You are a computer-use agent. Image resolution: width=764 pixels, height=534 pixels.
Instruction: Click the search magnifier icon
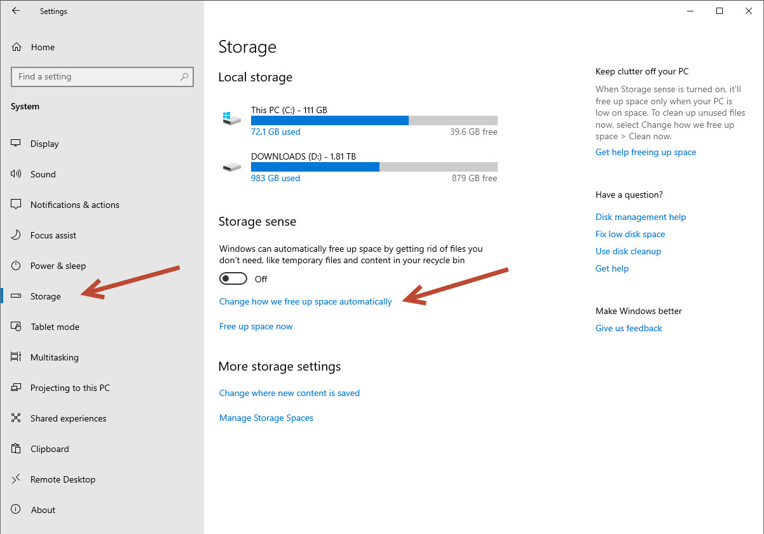click(x=184, y=77)
